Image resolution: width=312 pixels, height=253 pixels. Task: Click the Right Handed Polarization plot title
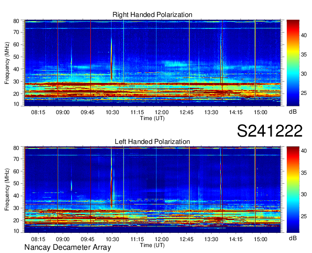(x=152, y=15)
